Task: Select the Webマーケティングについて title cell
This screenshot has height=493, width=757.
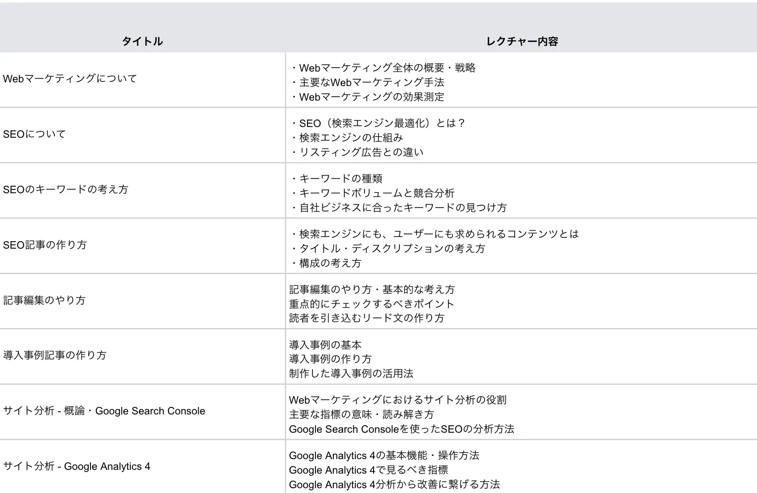Action: [x=70, y=79]
